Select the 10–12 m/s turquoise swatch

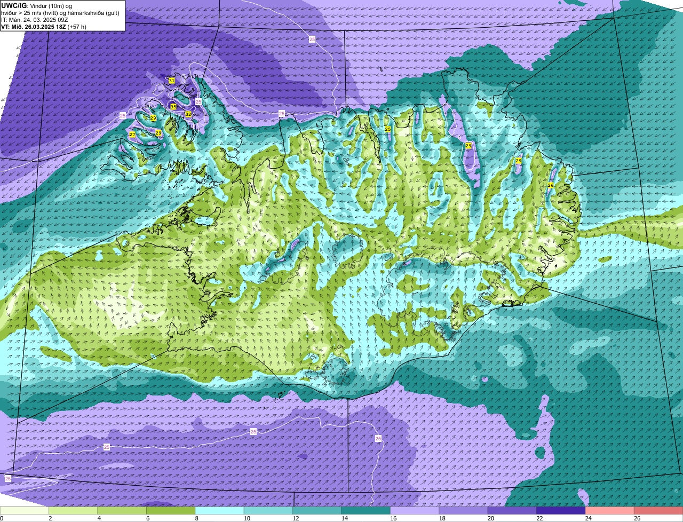pyautogui.click(x=268, y=510)
